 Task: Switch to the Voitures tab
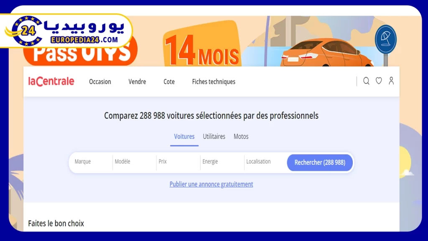coord(184,136)
